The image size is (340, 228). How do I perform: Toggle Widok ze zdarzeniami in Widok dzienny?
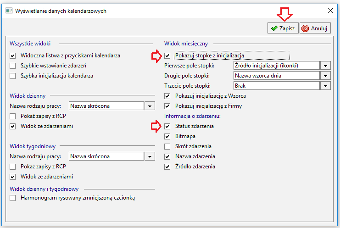tap(12, 126)
